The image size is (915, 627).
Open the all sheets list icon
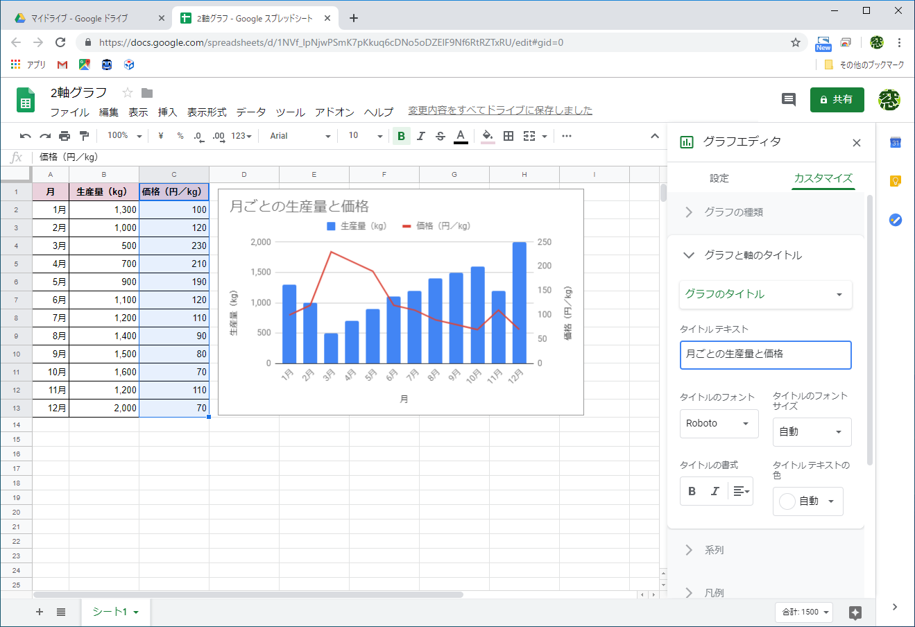pos(61,612)
